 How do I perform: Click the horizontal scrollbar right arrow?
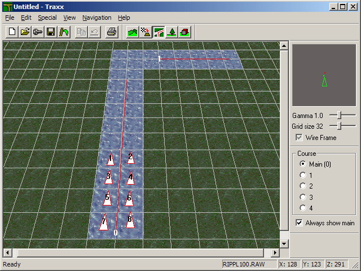(276, 252)
